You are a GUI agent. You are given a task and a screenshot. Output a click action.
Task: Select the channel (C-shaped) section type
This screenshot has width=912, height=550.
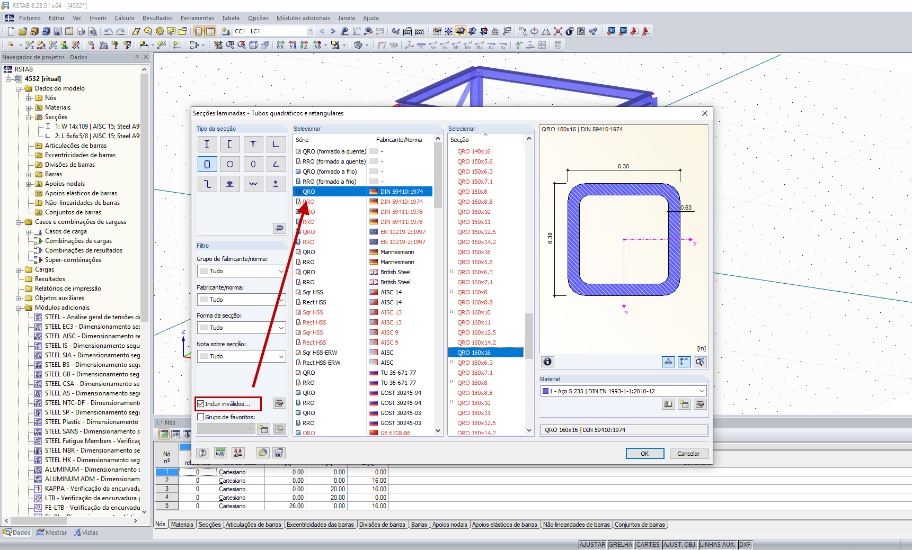click(230, 144)
